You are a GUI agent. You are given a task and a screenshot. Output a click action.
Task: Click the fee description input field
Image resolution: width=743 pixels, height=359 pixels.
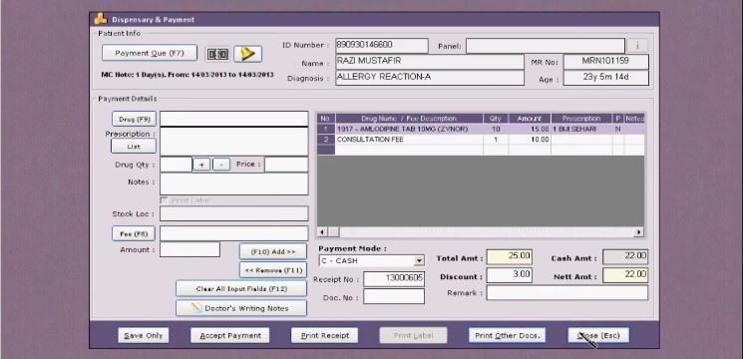(x=234, y=233)
